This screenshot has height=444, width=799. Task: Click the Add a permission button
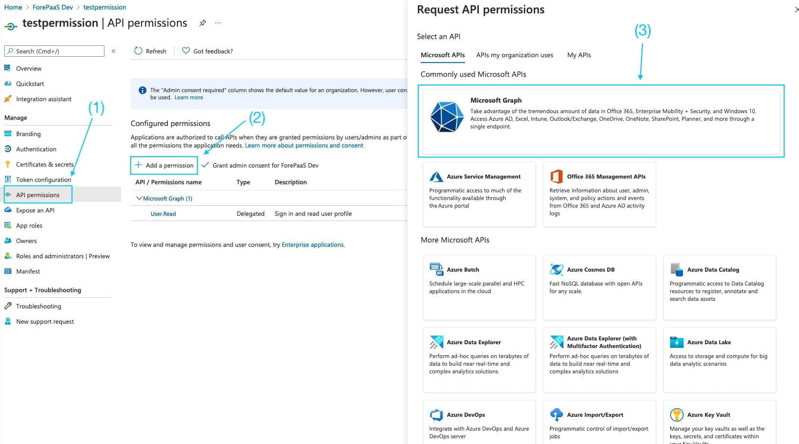pyautogui.click(x=164, y=165)
